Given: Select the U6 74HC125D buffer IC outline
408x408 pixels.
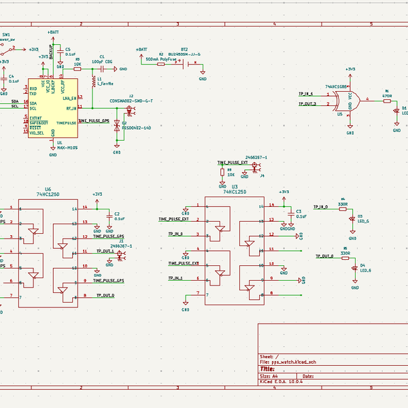Looking at the screenshot, I should 48,253.
